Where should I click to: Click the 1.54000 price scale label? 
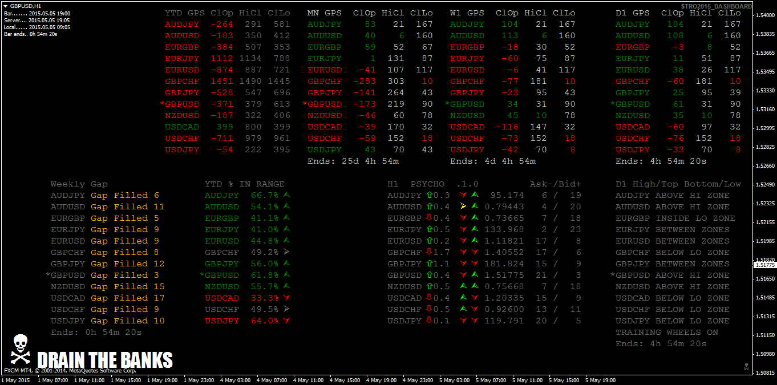pyautogui.click(x=765, y=15)
